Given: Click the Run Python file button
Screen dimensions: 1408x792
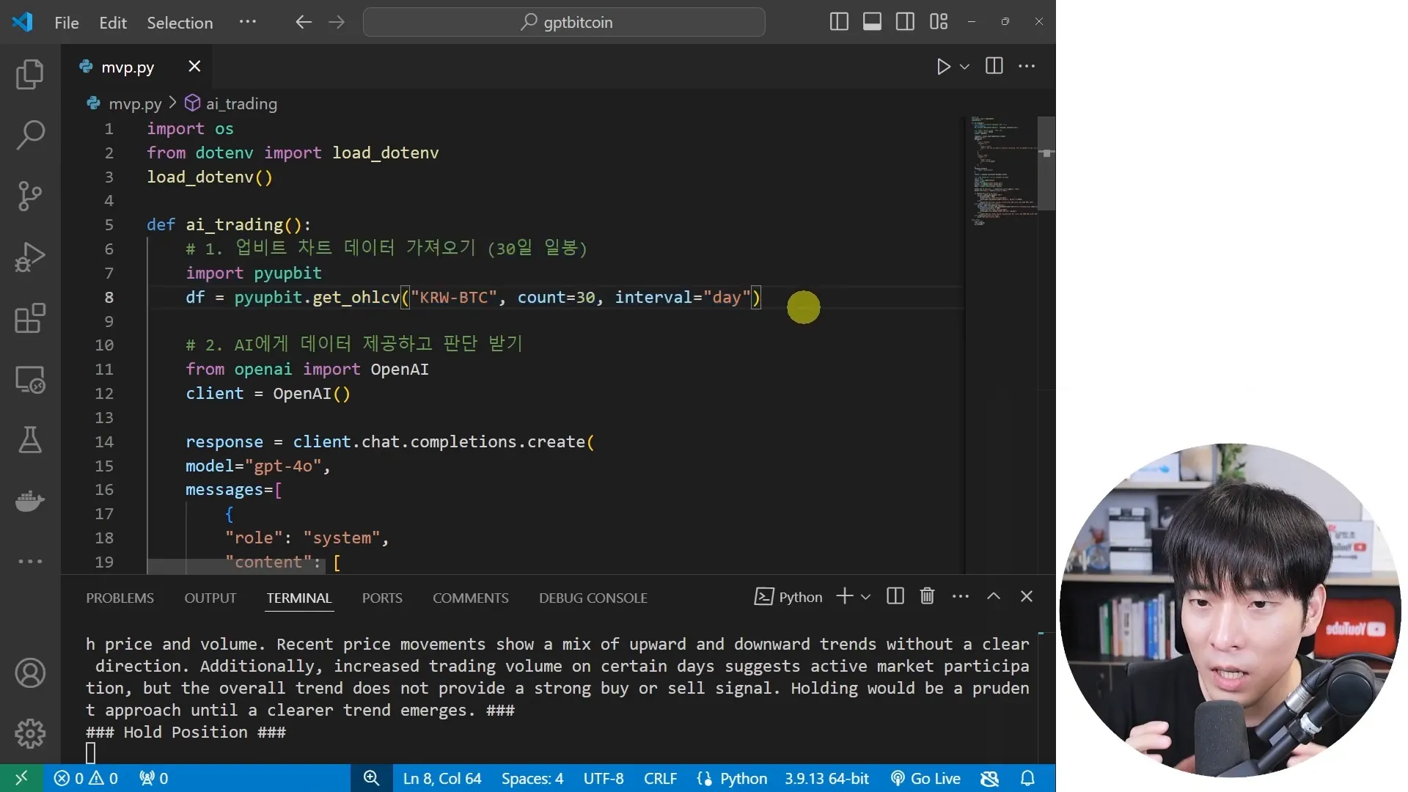Looking at the screenshot, I should (x=942, y=66).
